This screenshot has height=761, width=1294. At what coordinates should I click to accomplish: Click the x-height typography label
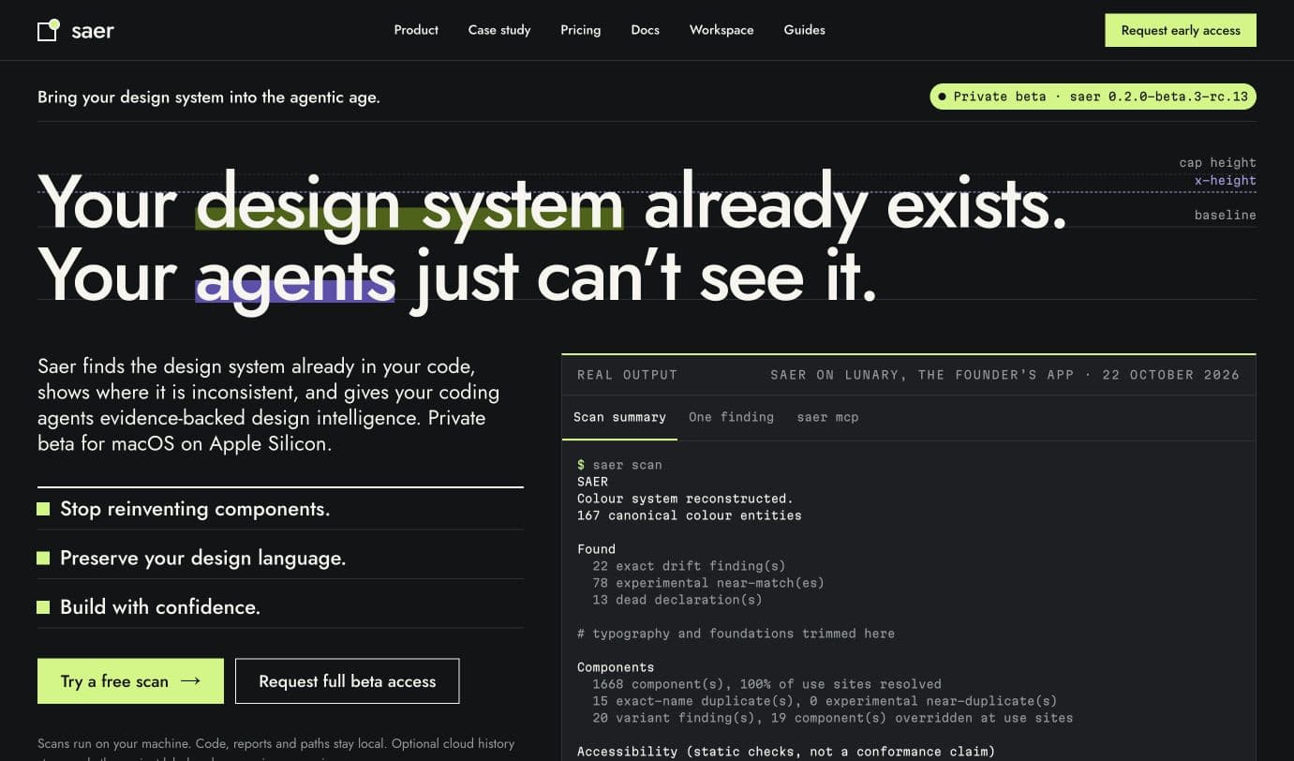click(x=1225, y=180)
